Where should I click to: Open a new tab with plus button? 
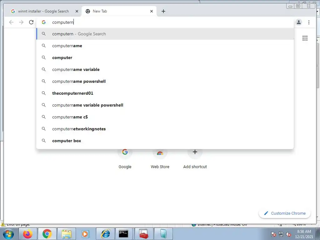[x=163, y=11]
